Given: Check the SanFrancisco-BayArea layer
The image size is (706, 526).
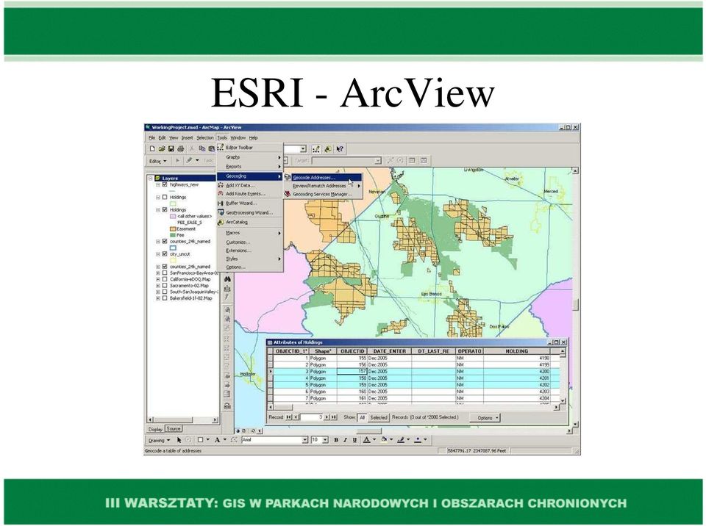Looking at the screenshot, I should 165,273.
